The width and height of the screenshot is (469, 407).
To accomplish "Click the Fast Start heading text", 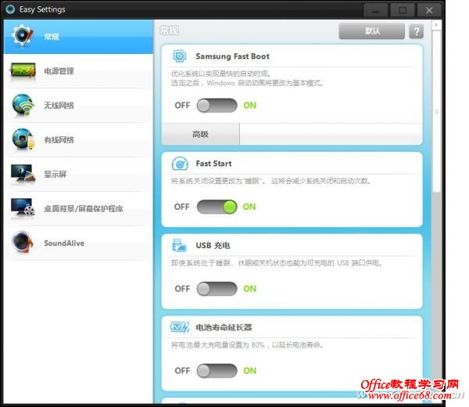I will 213,164.
